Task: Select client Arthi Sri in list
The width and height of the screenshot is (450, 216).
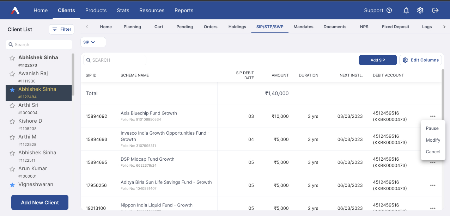Action: click(x=39, y=109)
